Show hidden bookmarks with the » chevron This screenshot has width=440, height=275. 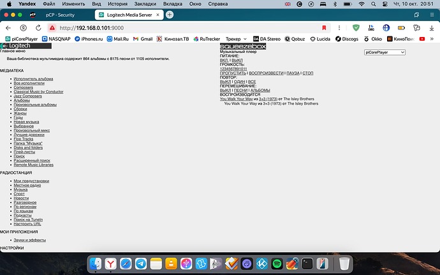pos(432,39)
